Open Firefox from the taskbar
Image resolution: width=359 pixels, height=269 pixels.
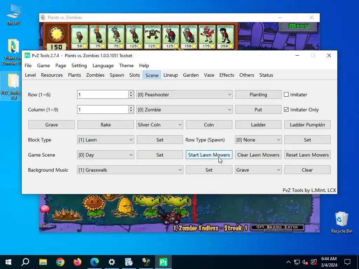pyautogui.click(x=77, y=262)
